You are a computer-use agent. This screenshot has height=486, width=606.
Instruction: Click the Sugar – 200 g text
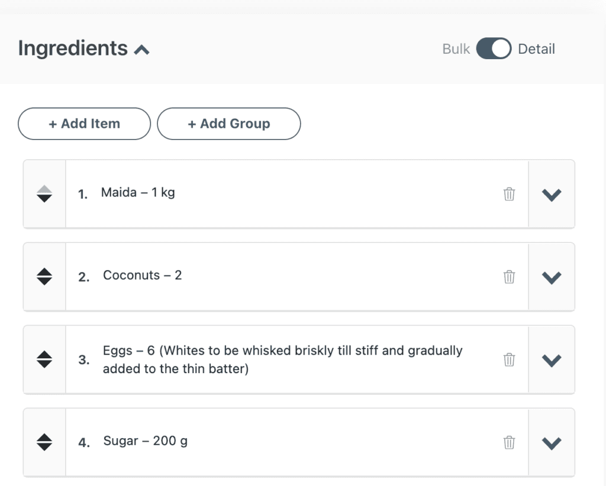[x=146, y=441]
